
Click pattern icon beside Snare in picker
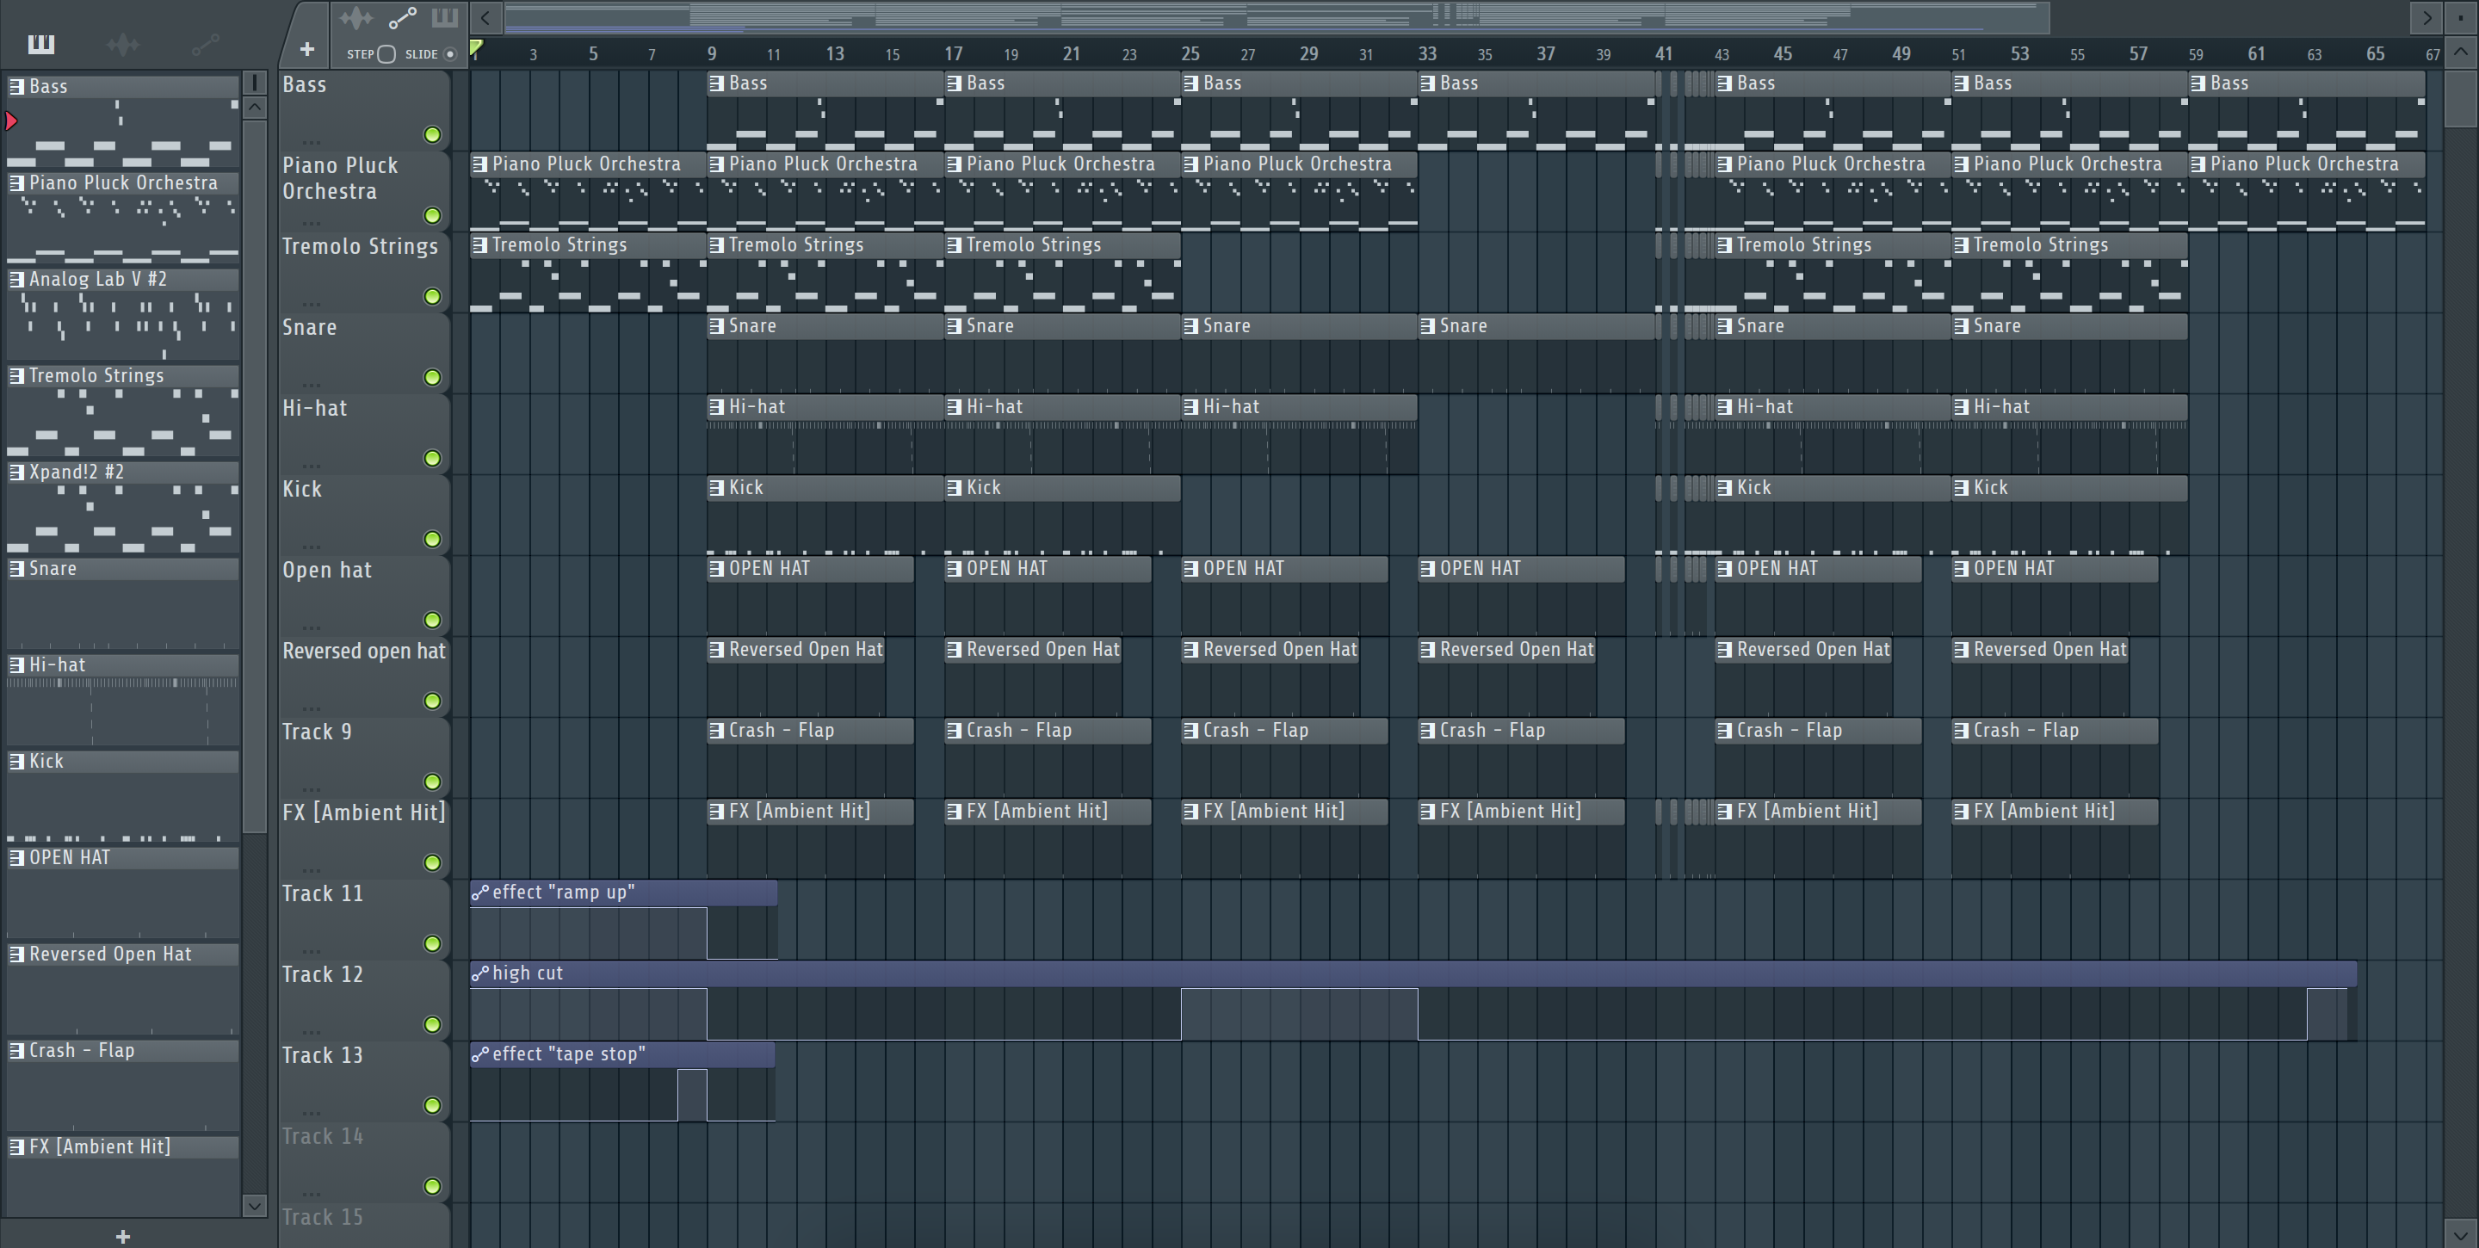point(16,568)
